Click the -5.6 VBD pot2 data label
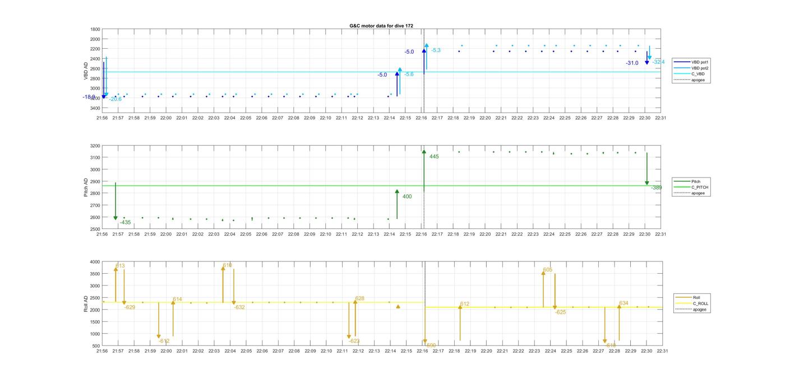The width and height of the screenshot is (785, 388). pyautogui.click(x=409, y=74)
